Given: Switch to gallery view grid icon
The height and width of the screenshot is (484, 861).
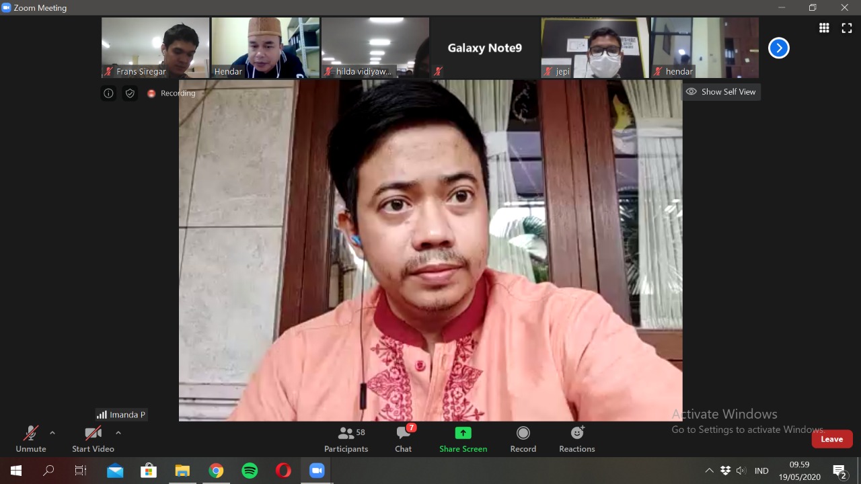Looking at the screenshot, I should coord(824,28).
